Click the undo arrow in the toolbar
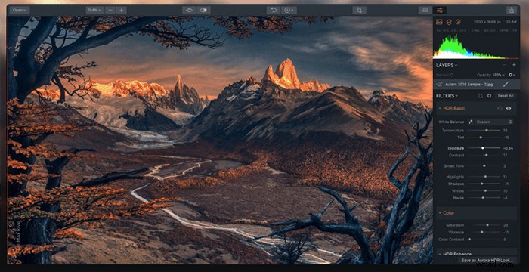This screenshot has height=272, width=529. [274, 10]
